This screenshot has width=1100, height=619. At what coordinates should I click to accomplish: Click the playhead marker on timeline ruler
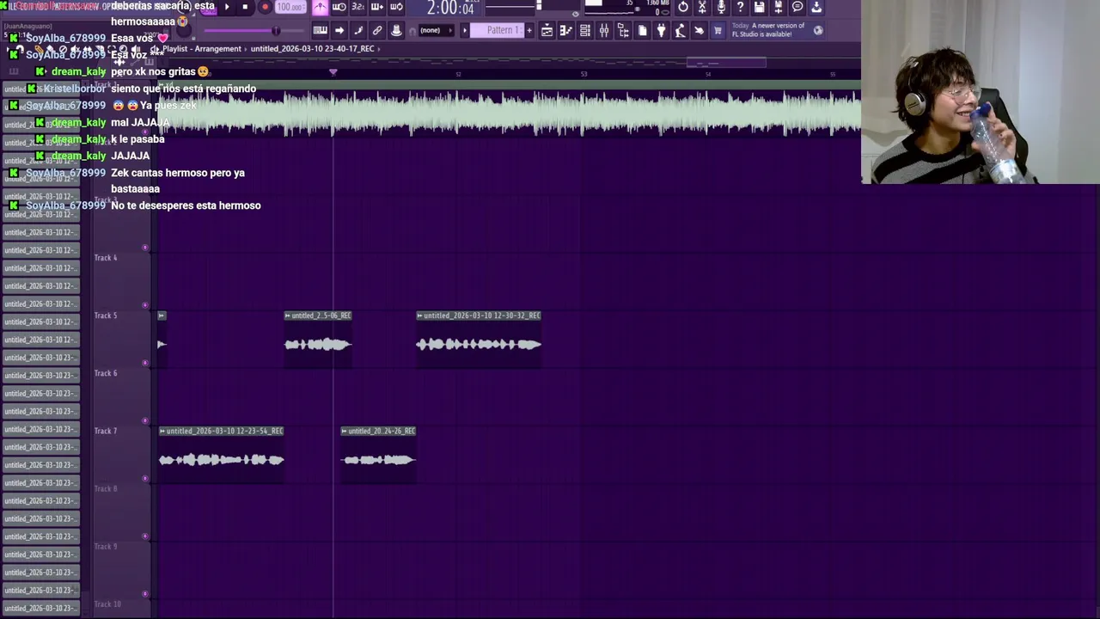coord(333,72)
